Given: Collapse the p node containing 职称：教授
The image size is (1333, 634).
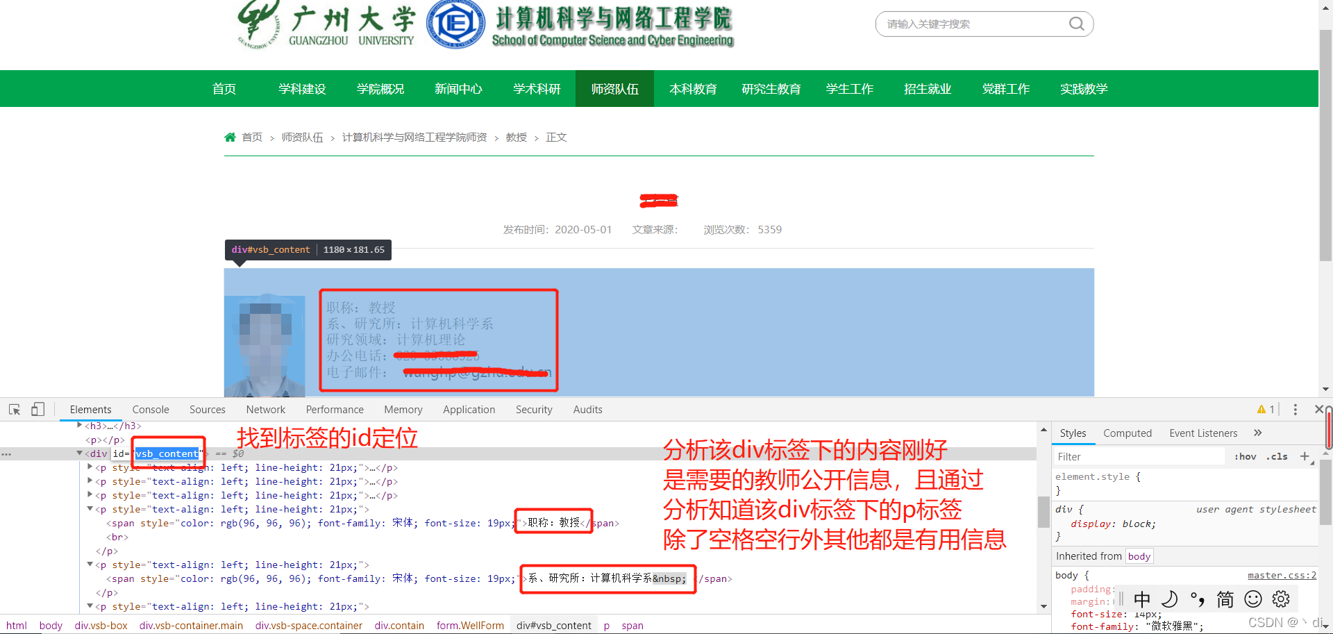Looking at the screenshot, I should click(90, 508).
